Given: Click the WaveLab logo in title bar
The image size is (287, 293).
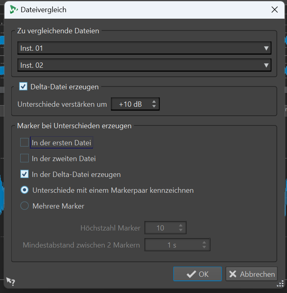Looking at the screenshot, I should click(14, 9).
